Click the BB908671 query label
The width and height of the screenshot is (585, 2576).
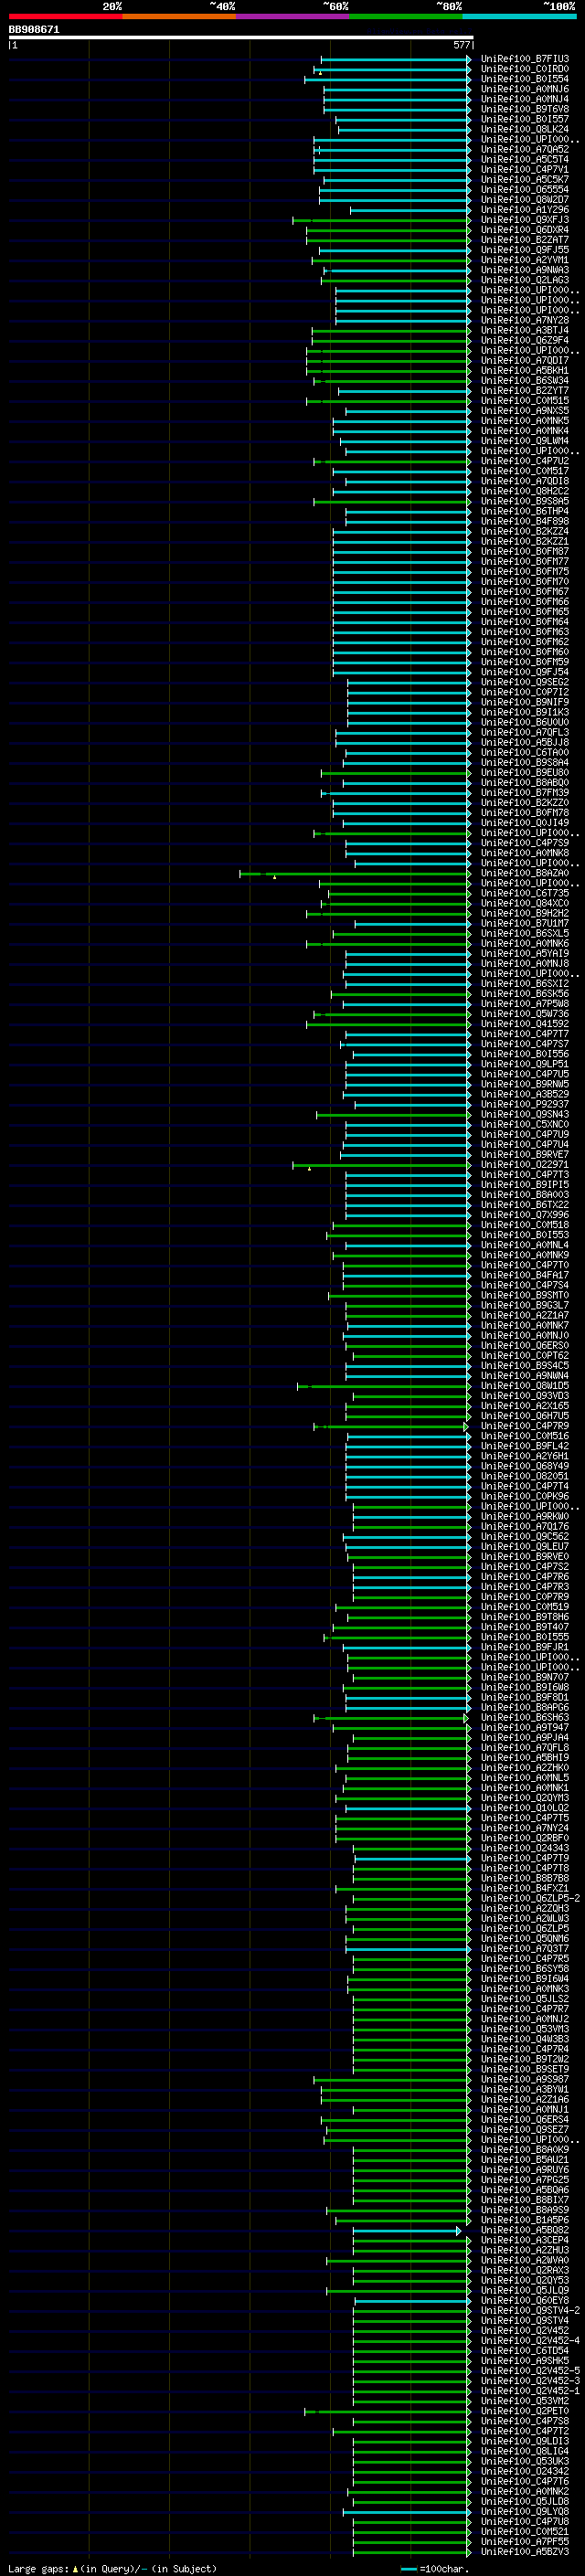[x=34, y=30]
